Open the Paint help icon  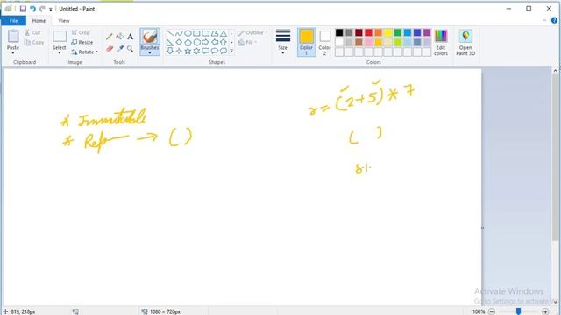554,21
